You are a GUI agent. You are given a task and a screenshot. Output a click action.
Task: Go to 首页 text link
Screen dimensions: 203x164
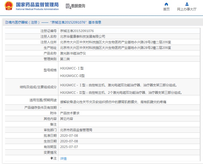click(166, 9)
